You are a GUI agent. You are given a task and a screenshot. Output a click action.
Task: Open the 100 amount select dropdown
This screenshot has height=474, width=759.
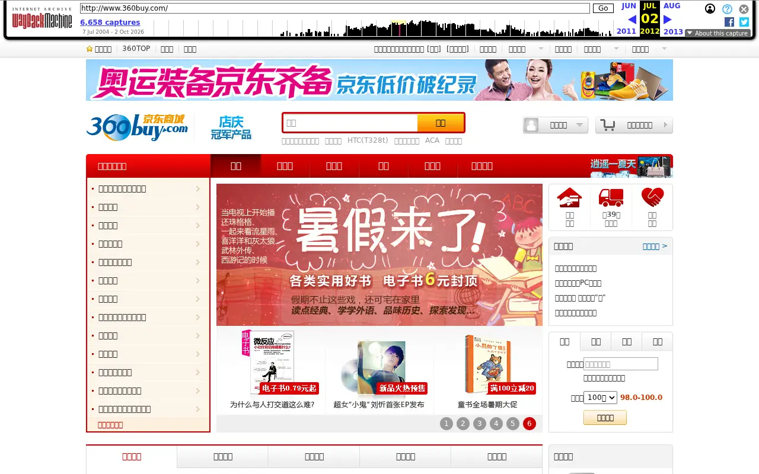[x=600, y=398]
